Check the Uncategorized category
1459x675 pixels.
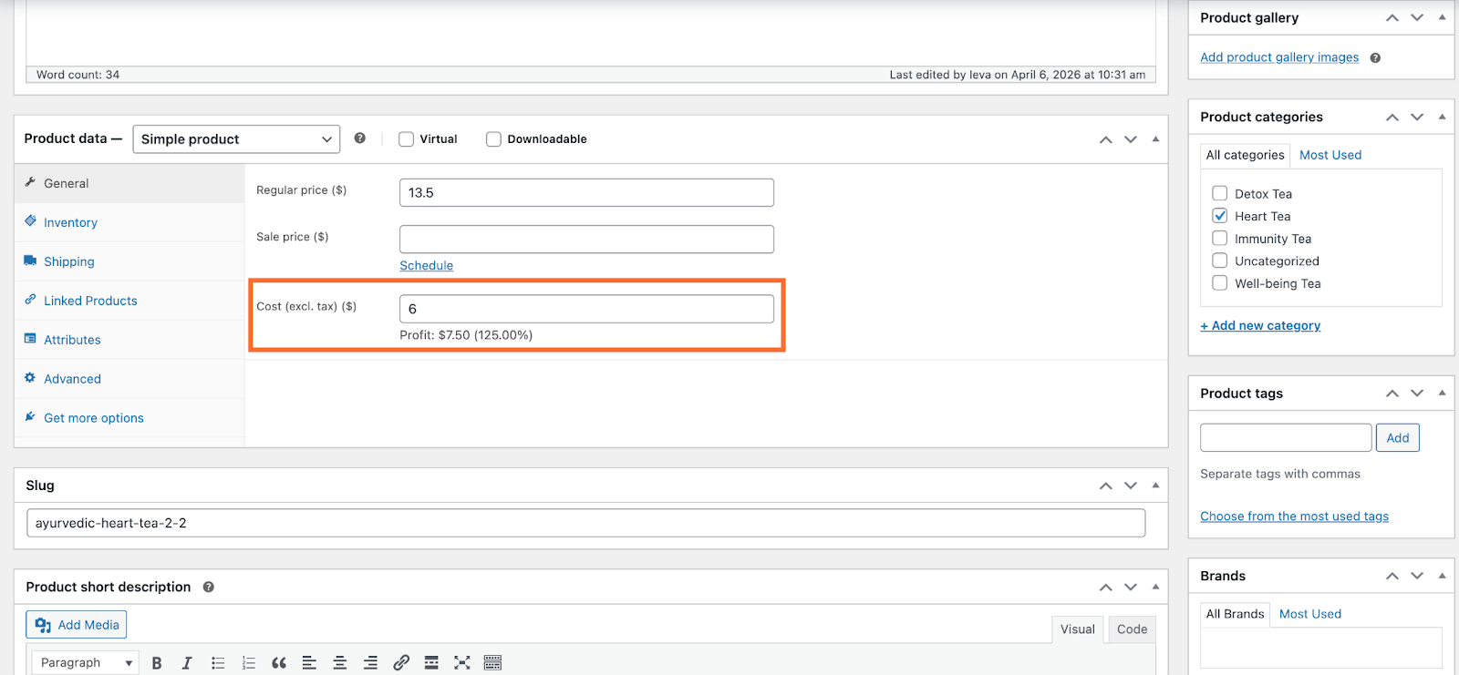click(1219, 261)
